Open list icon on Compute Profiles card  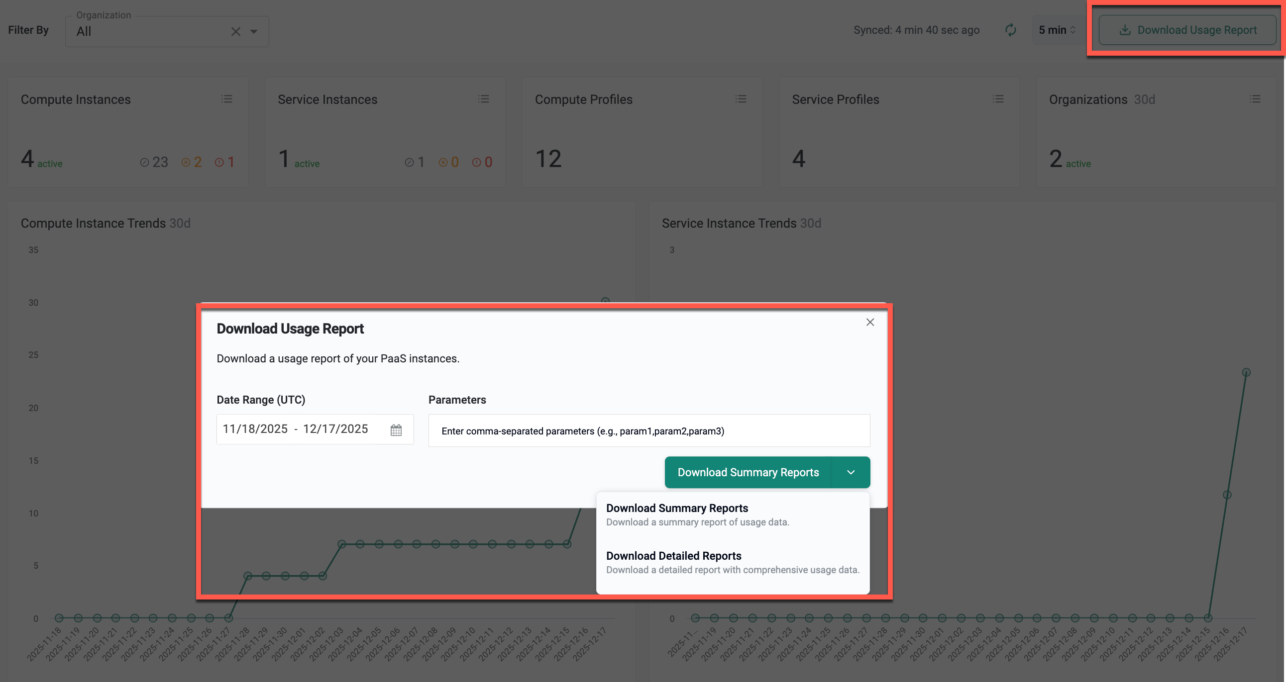click(741, 99)
